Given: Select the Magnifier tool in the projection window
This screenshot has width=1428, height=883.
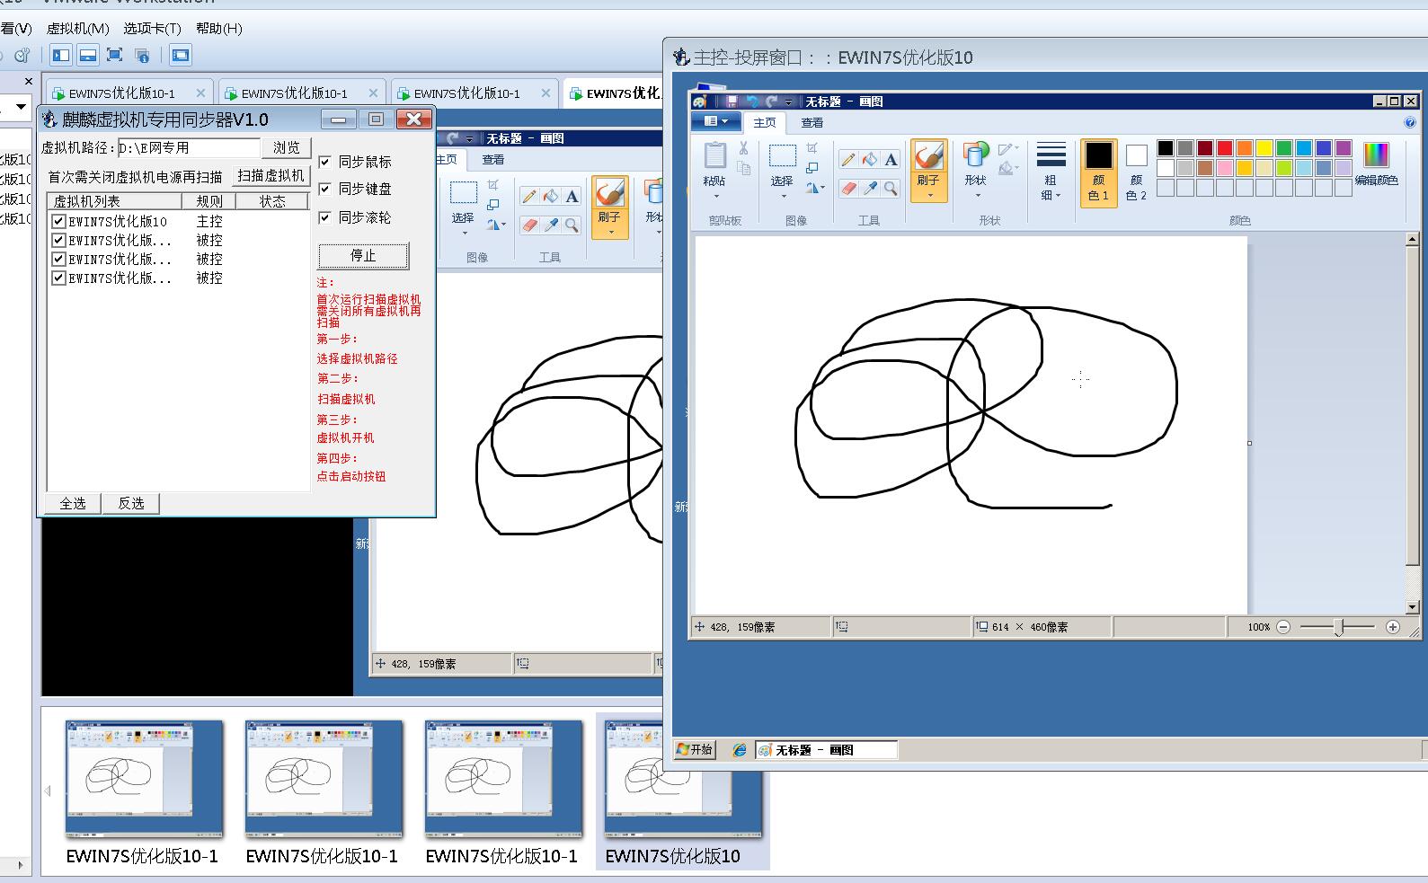Looking at the screenshot, I should point(891,188).
